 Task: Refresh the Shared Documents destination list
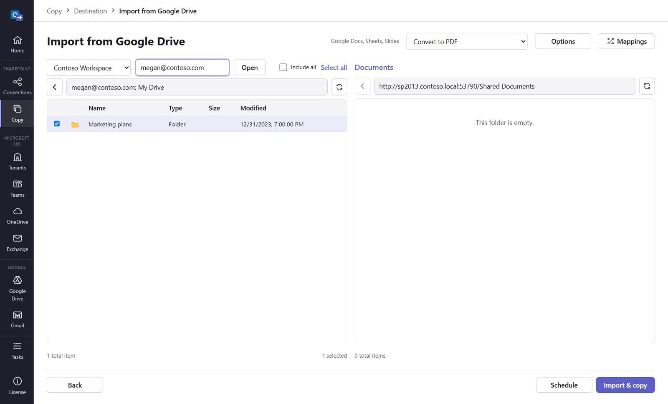tap(647, 86)
